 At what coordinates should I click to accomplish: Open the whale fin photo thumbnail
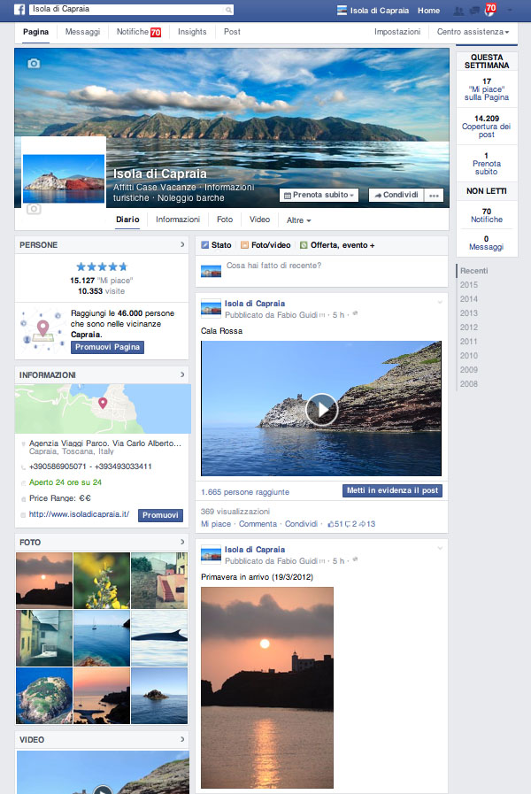[x=159, y=638]
